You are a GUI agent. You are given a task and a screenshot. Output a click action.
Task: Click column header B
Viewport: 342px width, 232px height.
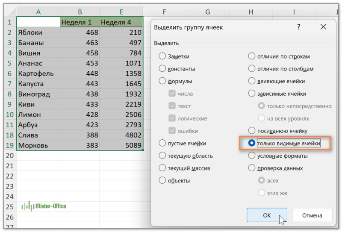(x=80, y=12)
